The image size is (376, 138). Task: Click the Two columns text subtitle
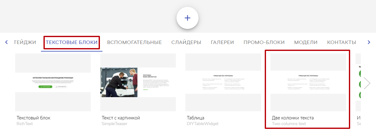(x=289, y=124)
